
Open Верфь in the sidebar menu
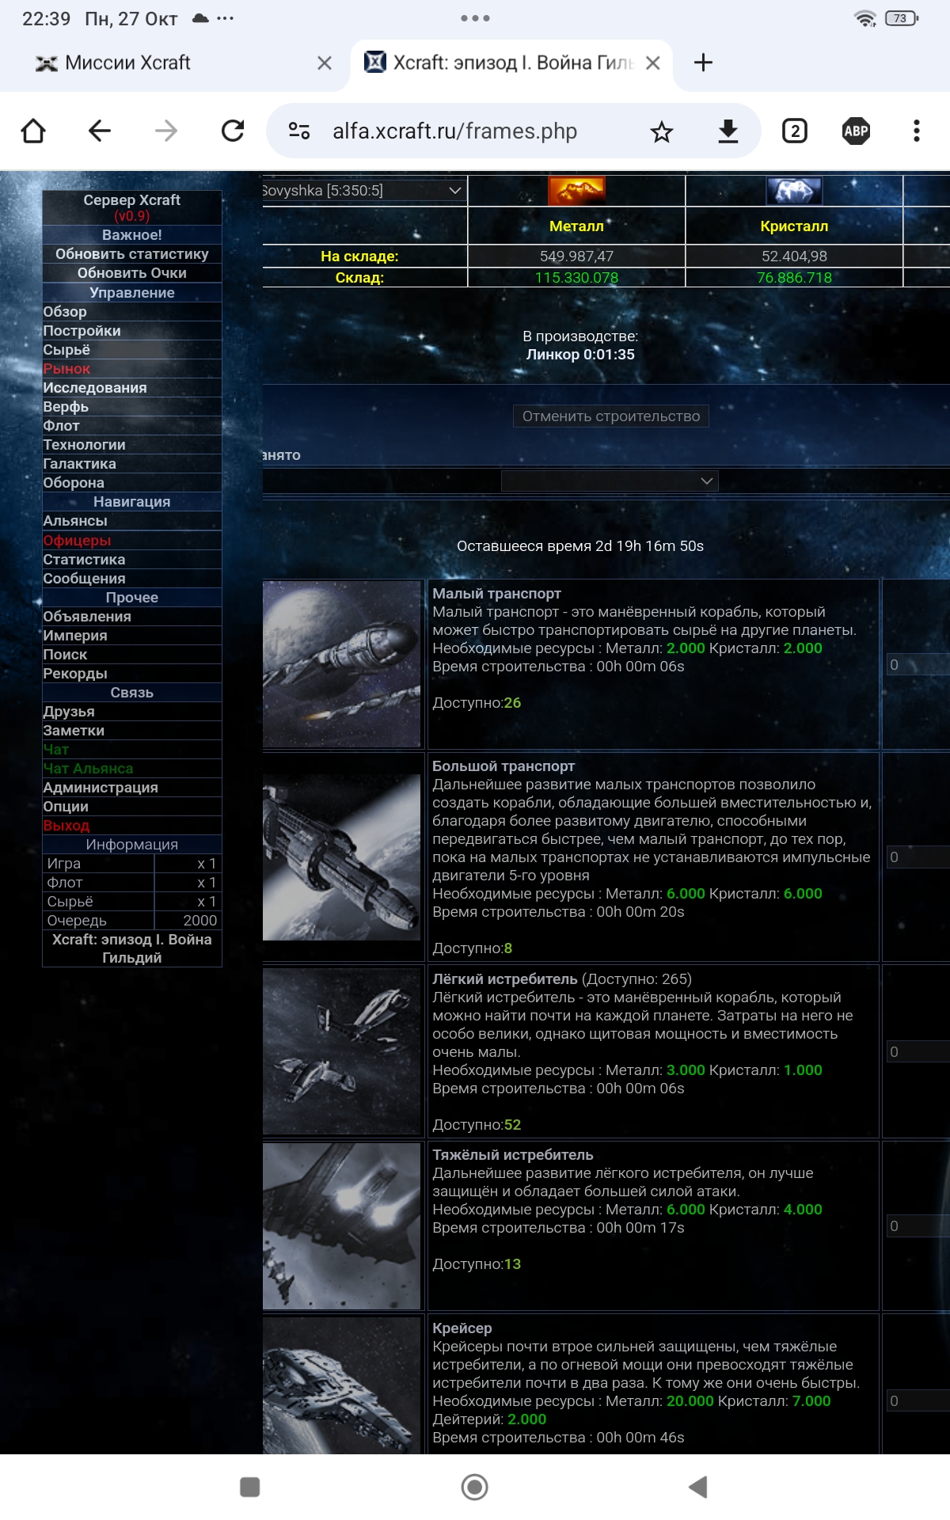pyautogui.click(x=66, y=407)
